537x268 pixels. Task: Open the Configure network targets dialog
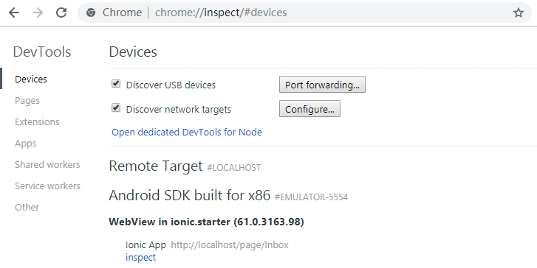point(309,108)
